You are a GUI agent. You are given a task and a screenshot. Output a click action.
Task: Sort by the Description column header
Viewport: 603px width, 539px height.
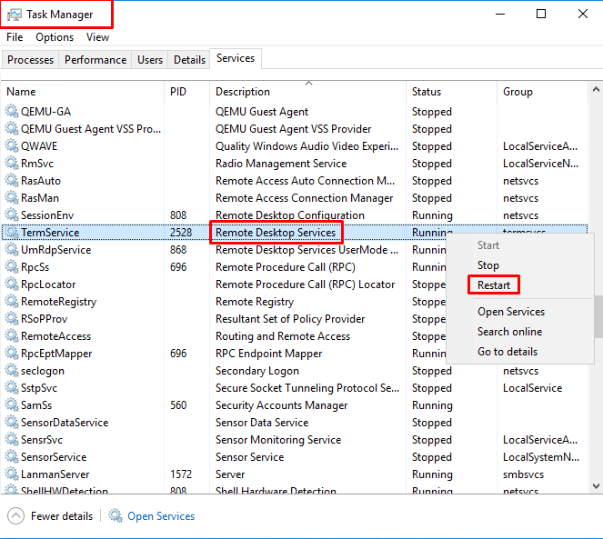[307, 92]
